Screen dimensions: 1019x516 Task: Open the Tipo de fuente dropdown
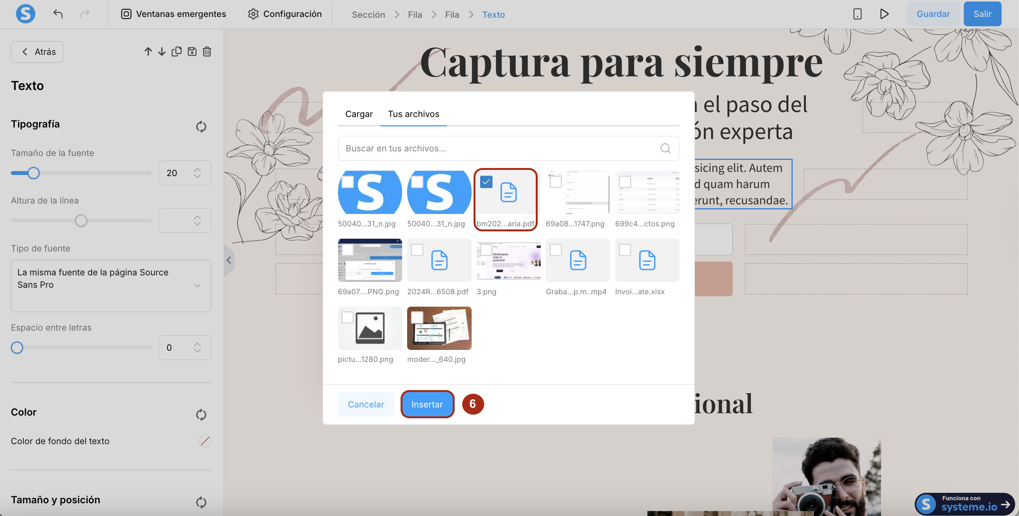111,285
